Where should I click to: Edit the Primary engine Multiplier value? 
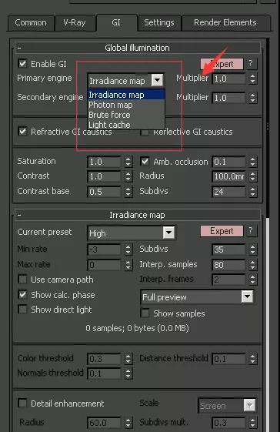(x=228, y=79)
